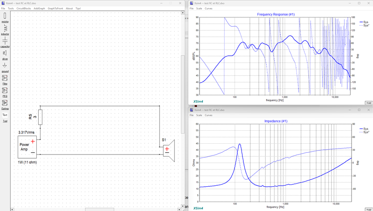This screenshot has width=373, height=211.
Task: Click the Tips! menu item
Action: coord(78,8)
